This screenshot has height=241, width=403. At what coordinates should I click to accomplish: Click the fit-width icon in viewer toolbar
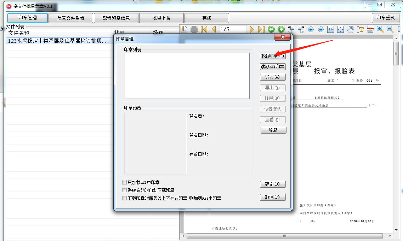pos(330,29)
